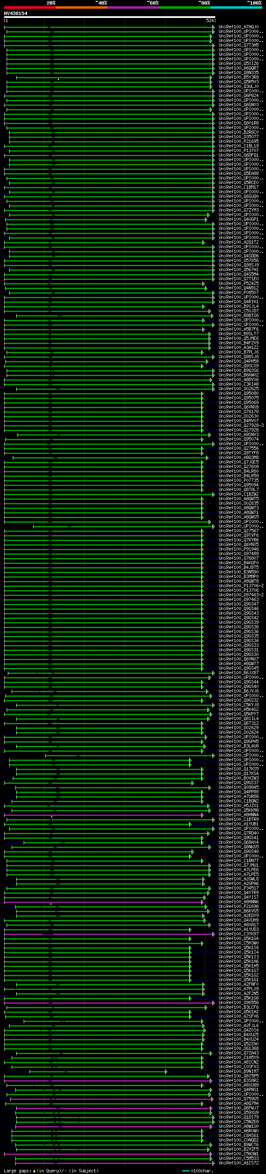Select hit label UniRef100_O02625
Viewport: 266px width, 1174px height.
pos(239,389)
